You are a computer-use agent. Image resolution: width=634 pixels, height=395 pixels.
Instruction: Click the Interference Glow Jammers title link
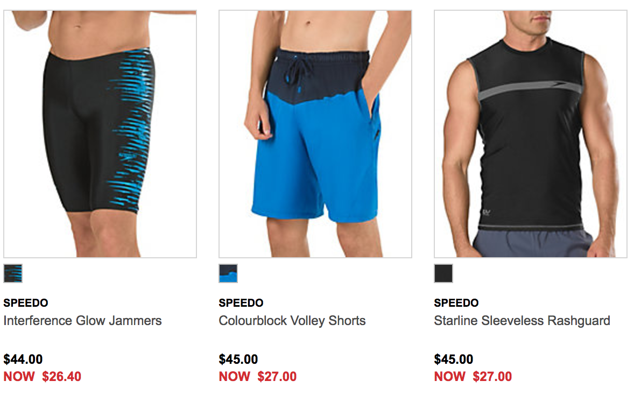point(82,321)
